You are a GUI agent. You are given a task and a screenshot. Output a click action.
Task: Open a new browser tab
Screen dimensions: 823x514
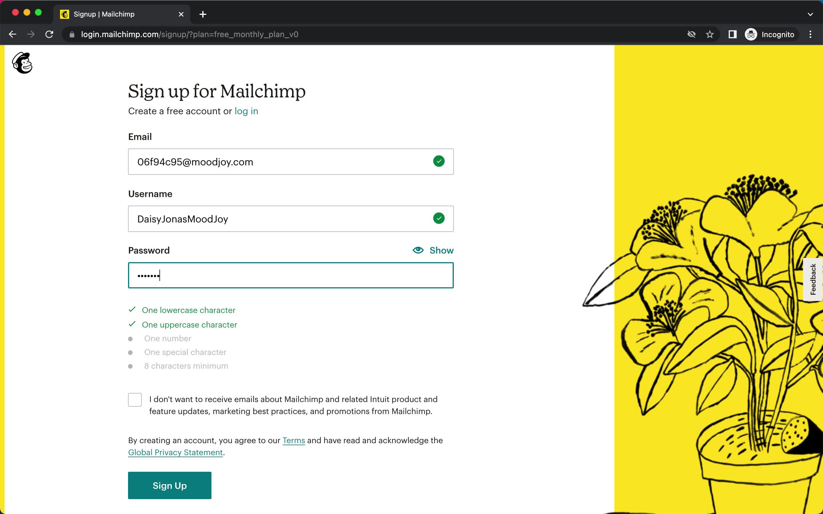203,14
